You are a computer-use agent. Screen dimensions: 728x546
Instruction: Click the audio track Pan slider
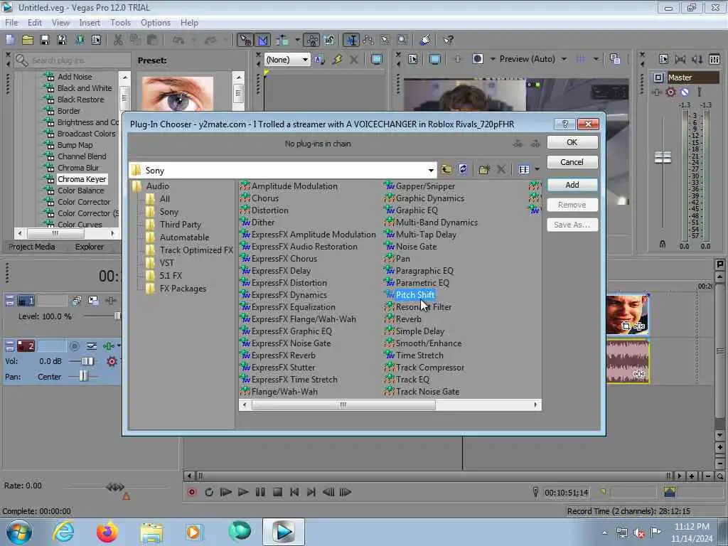[82, 377]
